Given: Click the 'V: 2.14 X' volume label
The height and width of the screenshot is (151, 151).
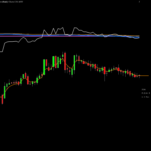Looking at the screenshot, I should (146, 93).
